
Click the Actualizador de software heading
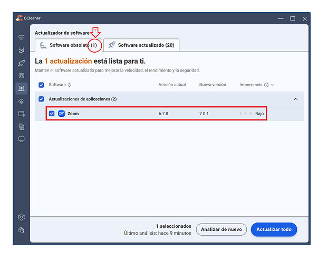coord(62,33)
